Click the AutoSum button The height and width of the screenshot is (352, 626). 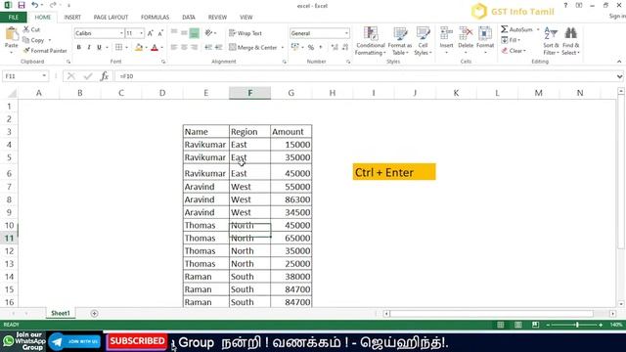[517, 29]
